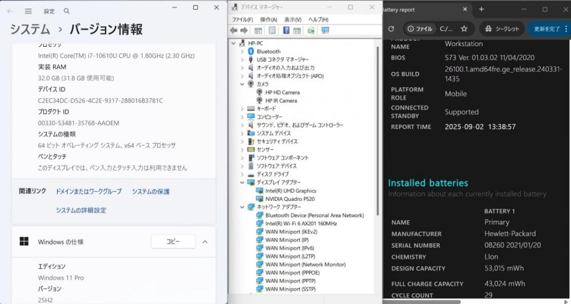Viewport: 571px width, 304px height.
Task: Select Bluetooth Device (Personal Area Network)
Action: [314, 215]
